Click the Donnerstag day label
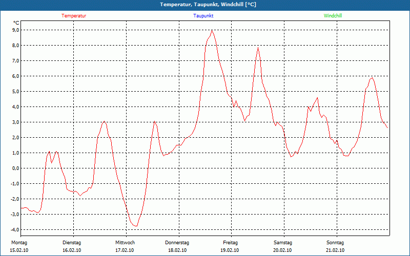This screenshot has width=410, height=256. tap(177, 243)
